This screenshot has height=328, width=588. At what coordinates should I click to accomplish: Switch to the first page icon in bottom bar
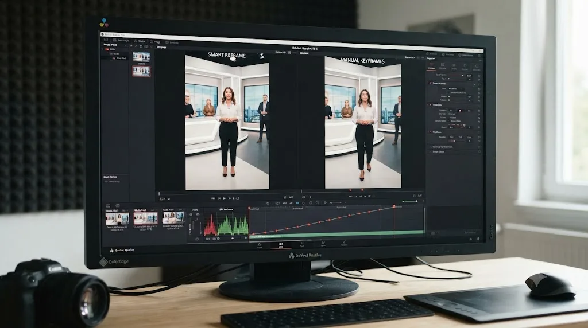coord(260,245)
